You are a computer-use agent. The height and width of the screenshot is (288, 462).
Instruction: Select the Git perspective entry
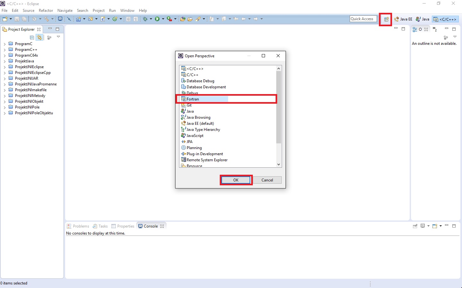(186, 105)
